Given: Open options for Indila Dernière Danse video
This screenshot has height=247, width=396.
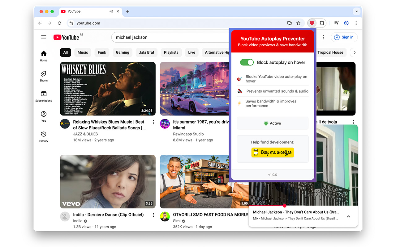Looking at the screenshot, I should (x=153, y=215).
